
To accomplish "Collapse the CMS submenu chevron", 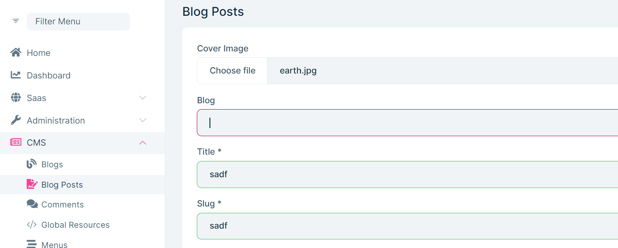I will (x=143, y=142).
